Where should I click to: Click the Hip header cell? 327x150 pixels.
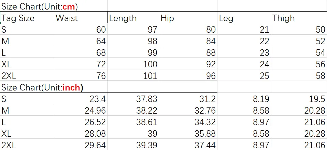[x=188, y=17]
